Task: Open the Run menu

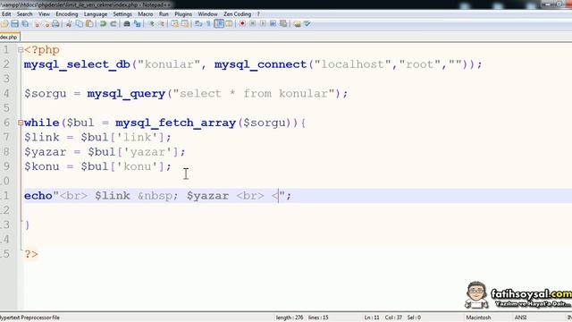Action: pyautogui.click(x=164, y=14)
